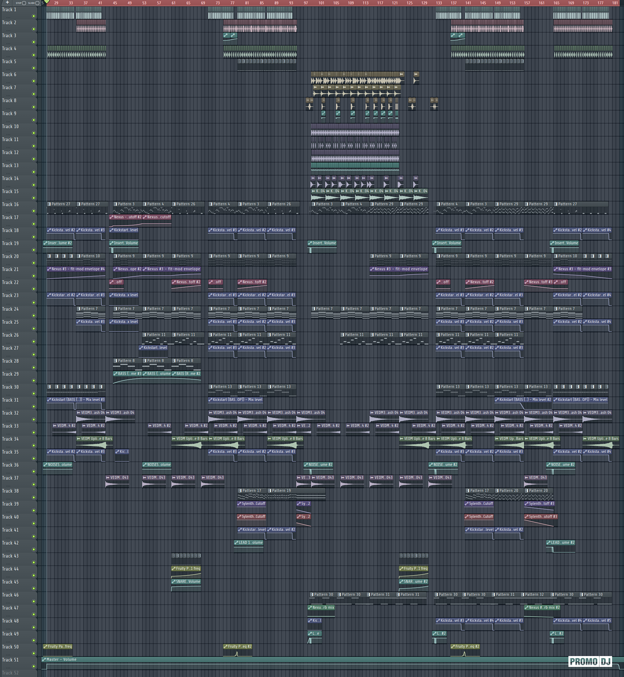Mute Track 1 using its green LED
624x677 pixels.
[x=34, y=16]
